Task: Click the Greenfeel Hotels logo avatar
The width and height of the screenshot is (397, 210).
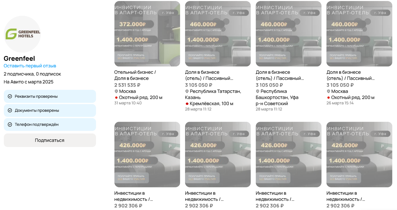Action: pos(22,34)
